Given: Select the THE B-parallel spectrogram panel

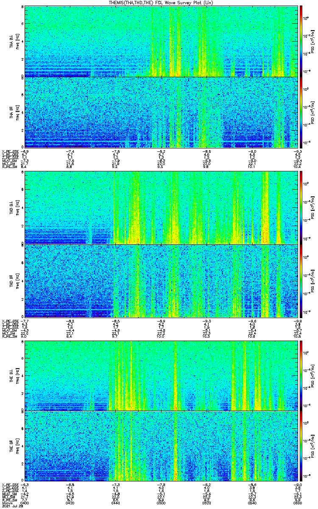Looking at the screenshot, I should 161,446.
